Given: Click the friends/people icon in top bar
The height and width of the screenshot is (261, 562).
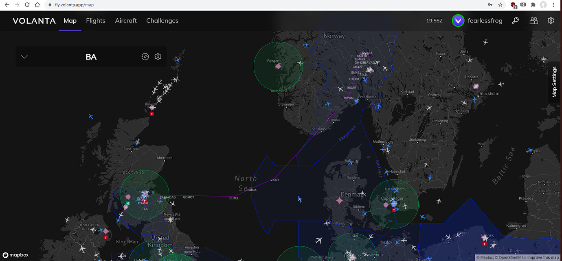Looking at the screenshot, I should [x=533, y=20].
